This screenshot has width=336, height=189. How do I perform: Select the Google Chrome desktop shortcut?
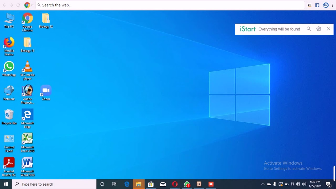tap(27, 22)
